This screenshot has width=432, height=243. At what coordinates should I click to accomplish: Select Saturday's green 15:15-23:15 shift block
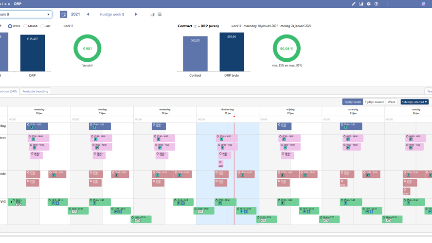click(372, 211)
